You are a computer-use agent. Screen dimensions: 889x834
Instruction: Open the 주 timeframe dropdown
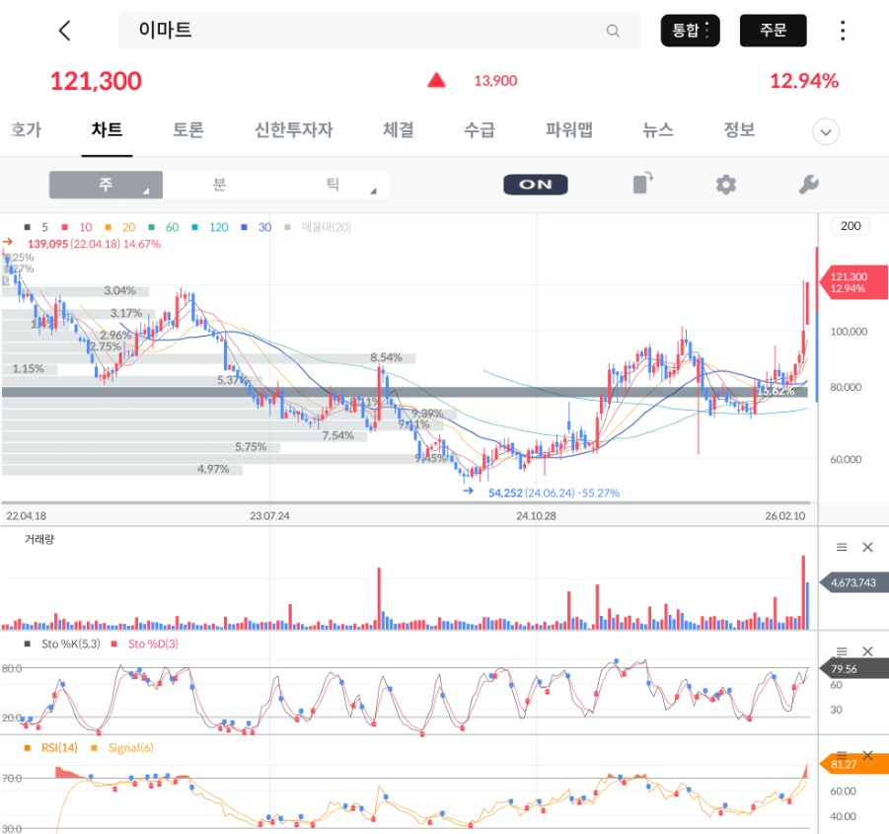pos(106,185)
